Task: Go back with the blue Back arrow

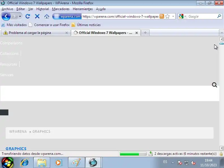Action: (6, 16)
